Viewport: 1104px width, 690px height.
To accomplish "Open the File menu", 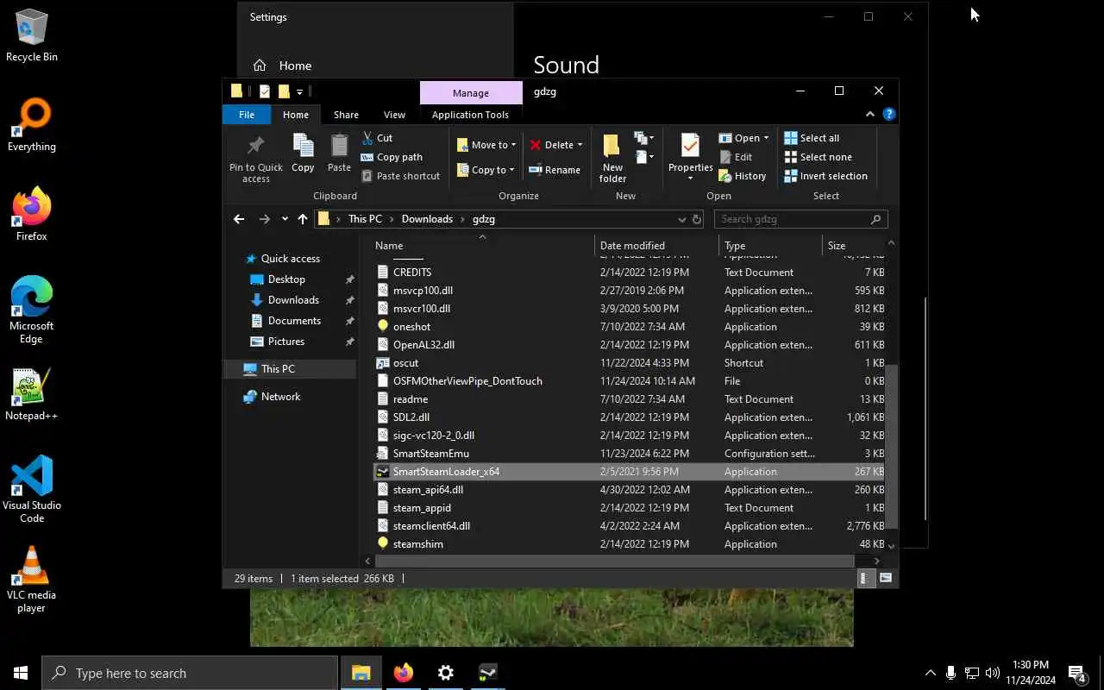I will (247, 115).
